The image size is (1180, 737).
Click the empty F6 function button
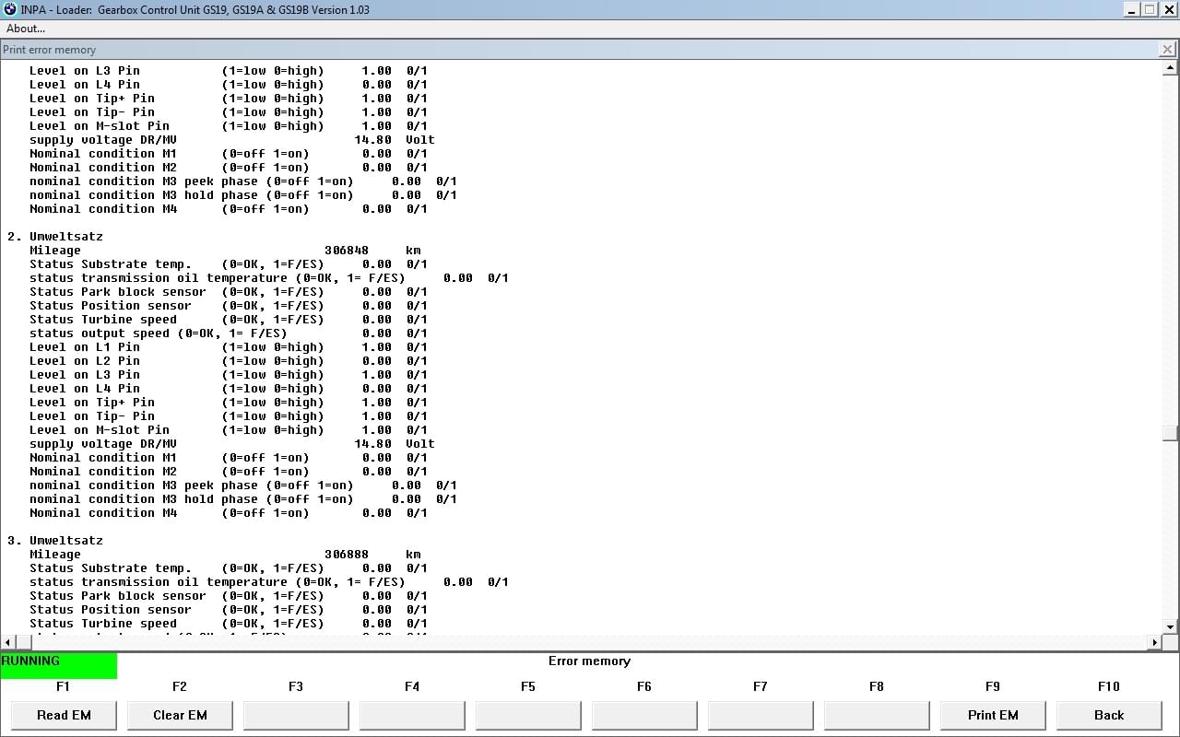click(x=644, y=715)
